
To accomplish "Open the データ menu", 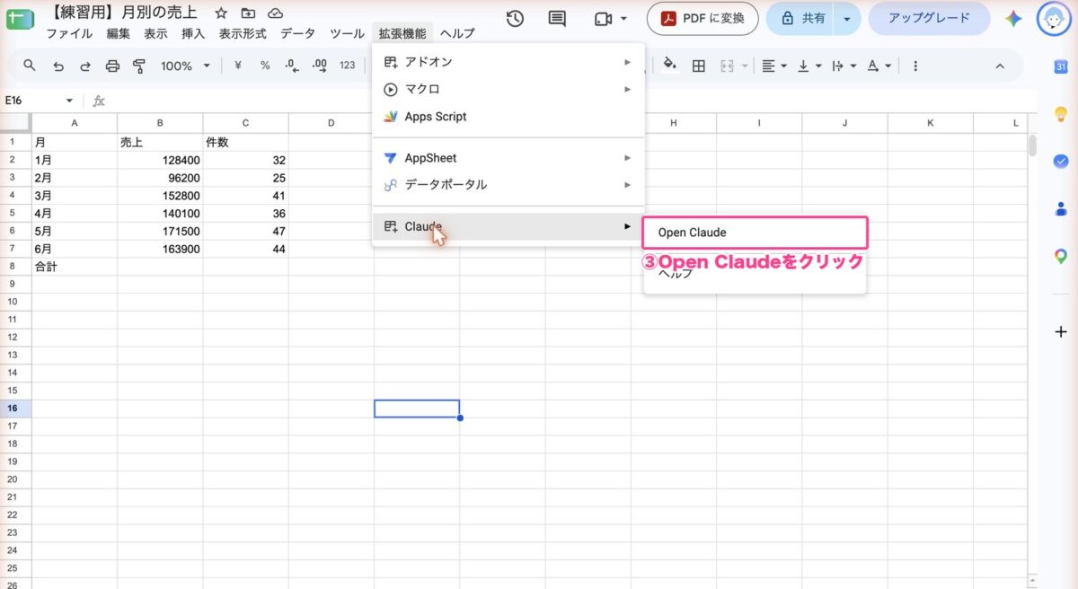I will coord(297,33).
